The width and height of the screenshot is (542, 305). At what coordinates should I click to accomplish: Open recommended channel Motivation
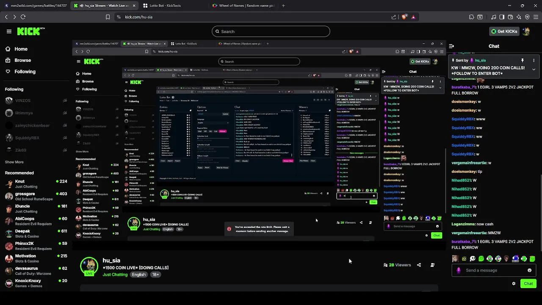[36, 258]
